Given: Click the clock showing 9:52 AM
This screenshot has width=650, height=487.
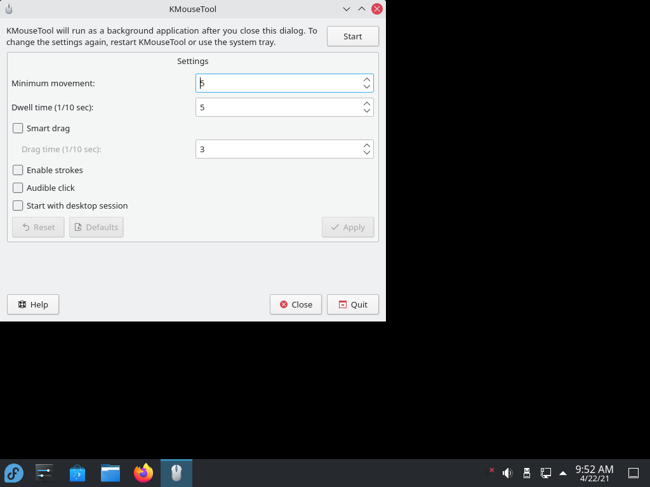Looking at the screenshot, I should point(594,473).
